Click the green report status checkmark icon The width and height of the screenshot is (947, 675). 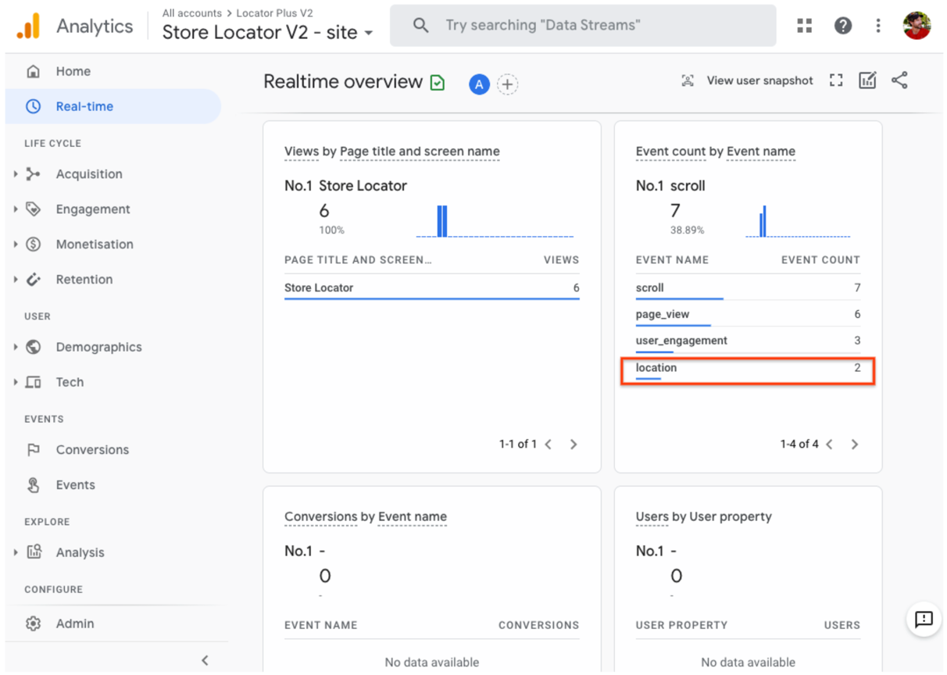coord(438,83)
